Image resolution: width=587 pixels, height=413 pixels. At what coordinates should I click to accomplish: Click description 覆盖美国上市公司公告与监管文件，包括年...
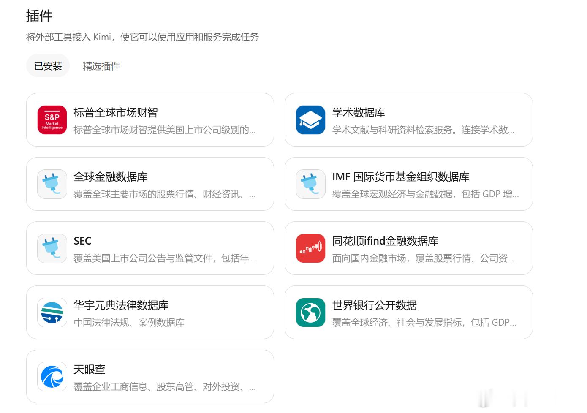pos(165,258)
